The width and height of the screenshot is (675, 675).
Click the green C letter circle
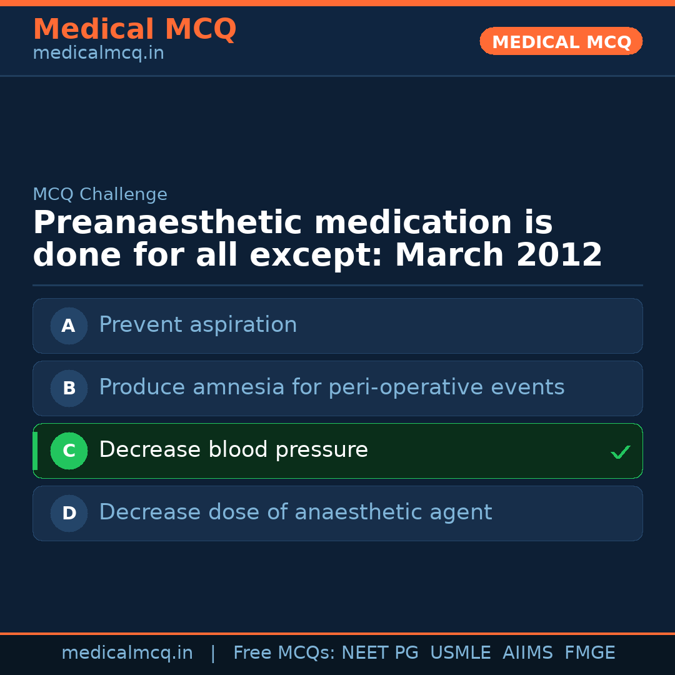pyautogui.click(x=69, y=451)
